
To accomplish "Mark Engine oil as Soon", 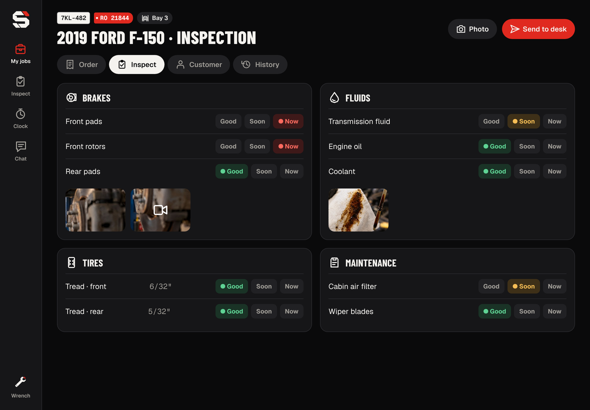I will pos(527,146).
